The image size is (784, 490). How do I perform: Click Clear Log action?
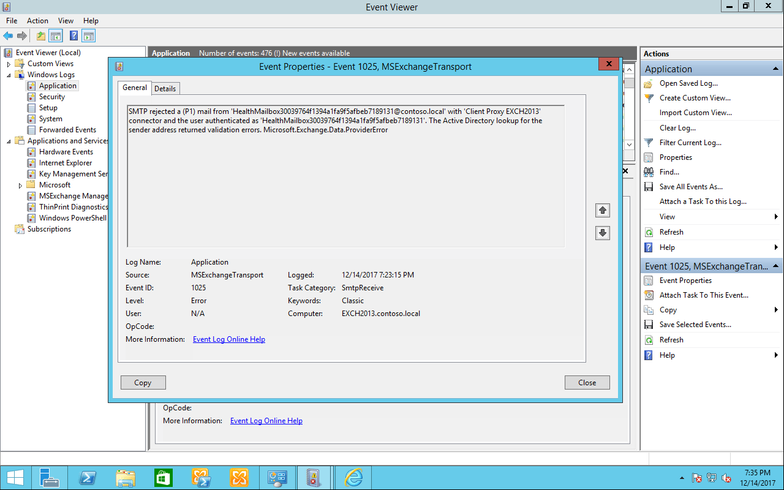(677, 128)
